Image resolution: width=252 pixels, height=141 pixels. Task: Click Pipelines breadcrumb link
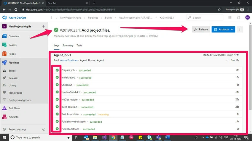[x=93, y=18]
